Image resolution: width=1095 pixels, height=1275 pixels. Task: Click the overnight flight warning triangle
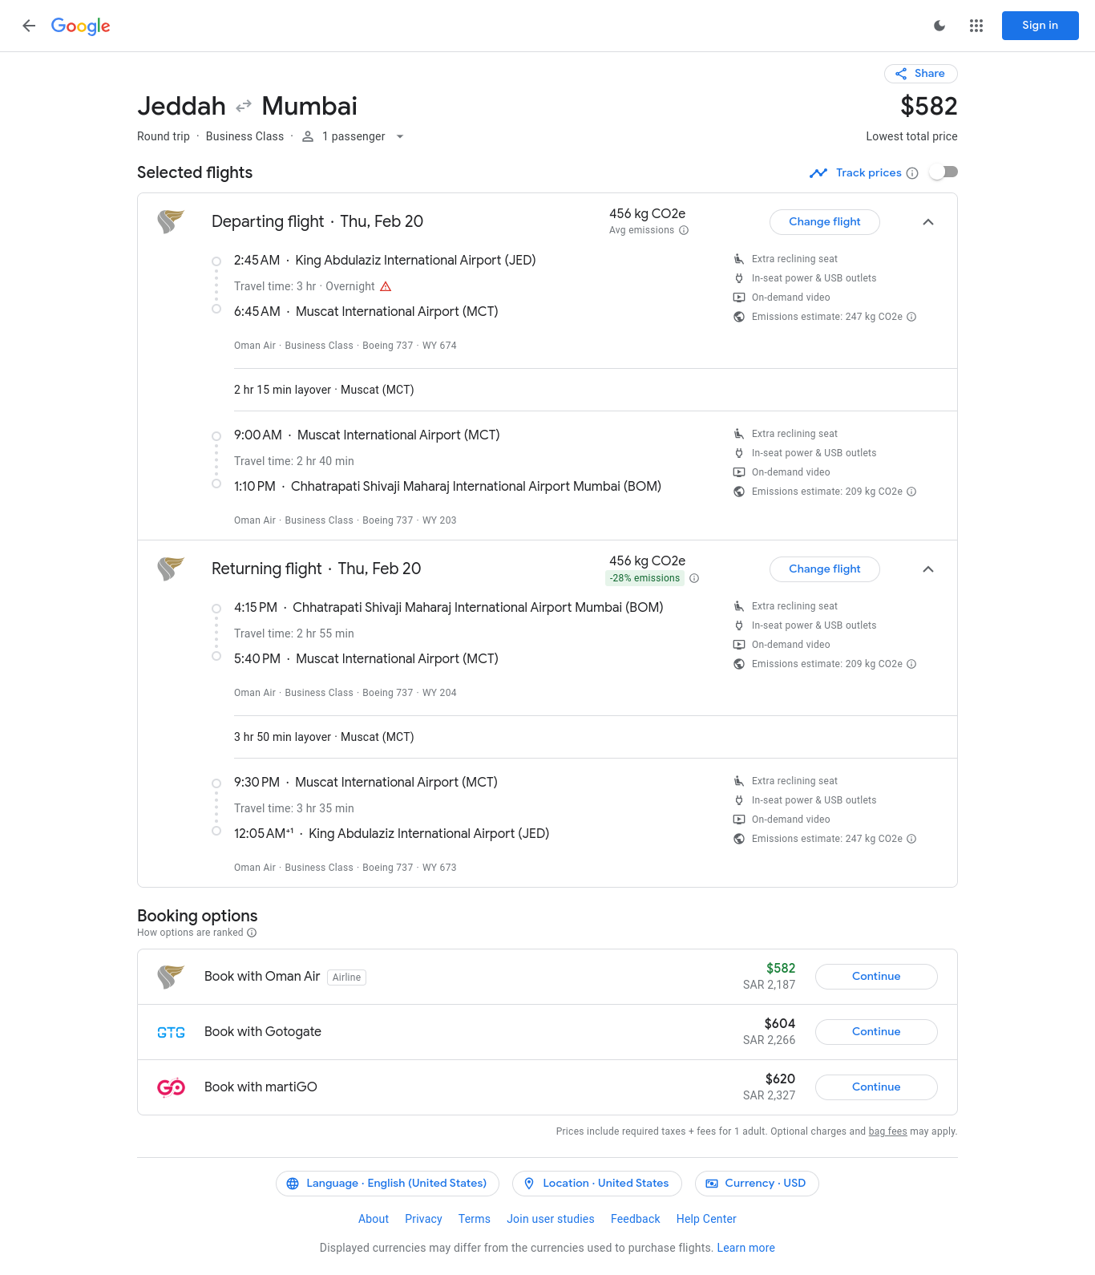click(386, 286)
